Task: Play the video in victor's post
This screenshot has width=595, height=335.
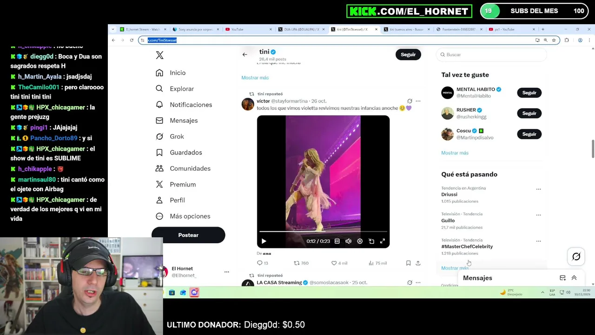Action: click(264, 241)
